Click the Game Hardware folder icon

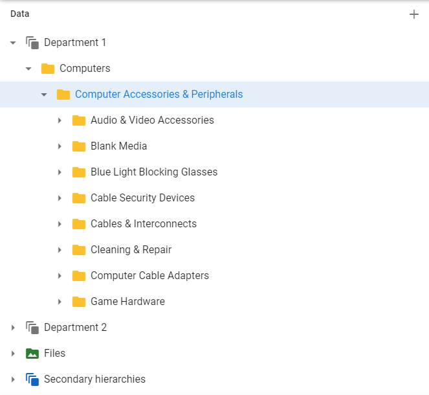[79, 302]
